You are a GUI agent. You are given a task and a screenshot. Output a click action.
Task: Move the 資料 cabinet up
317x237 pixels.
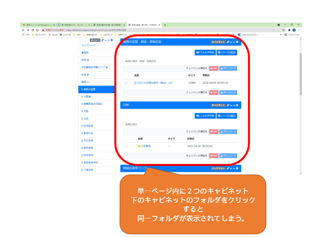pyautogui.click(x=231, y=105)
